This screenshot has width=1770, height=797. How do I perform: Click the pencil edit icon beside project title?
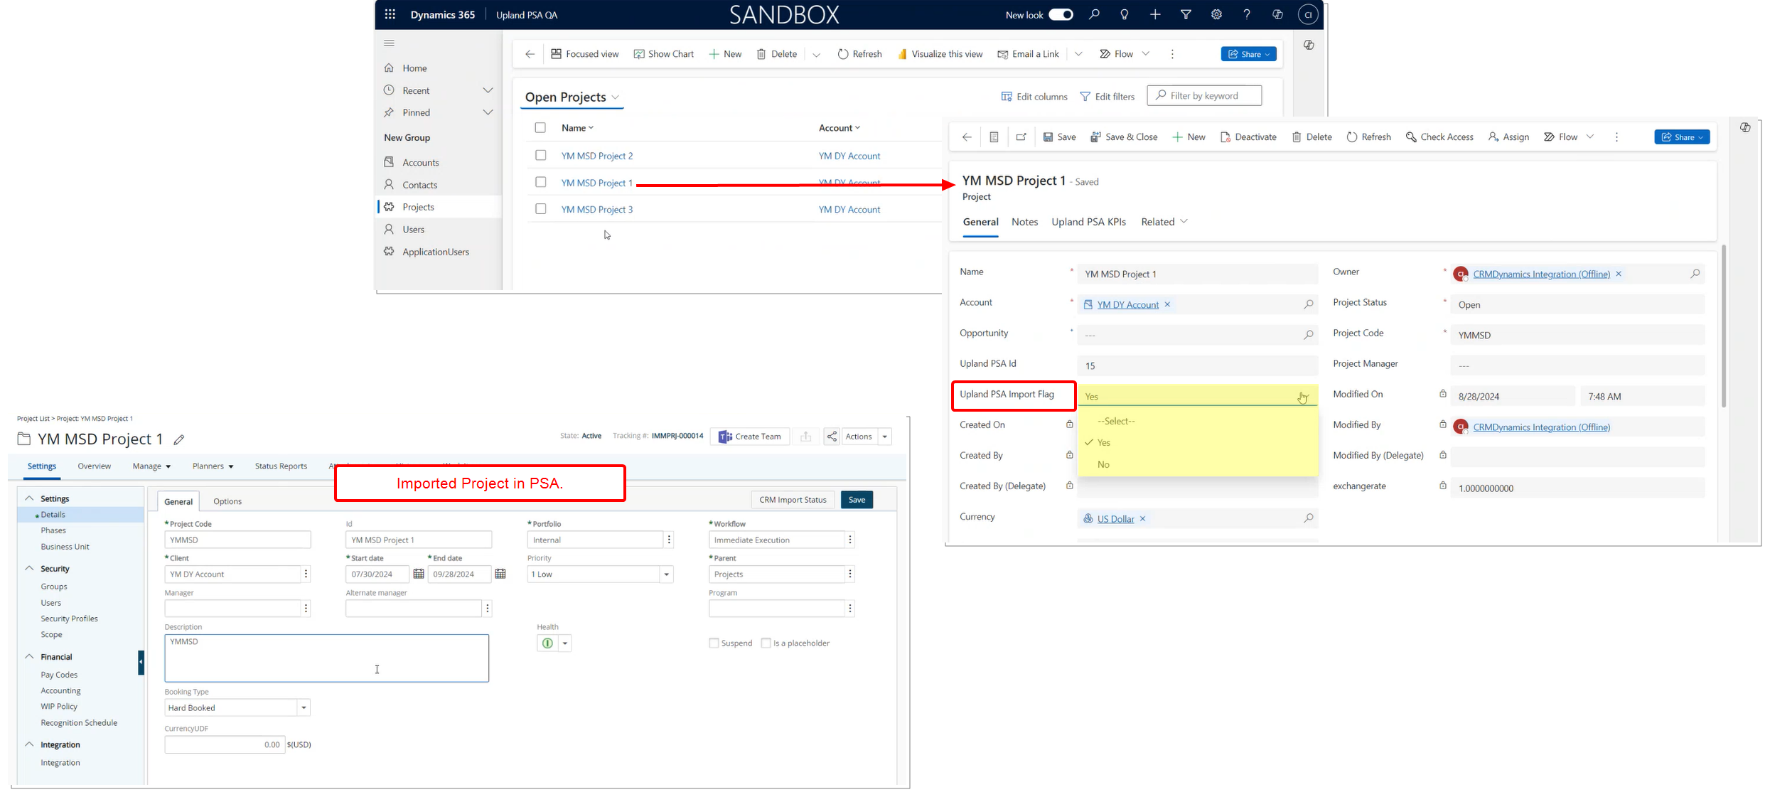pos(179,440)
